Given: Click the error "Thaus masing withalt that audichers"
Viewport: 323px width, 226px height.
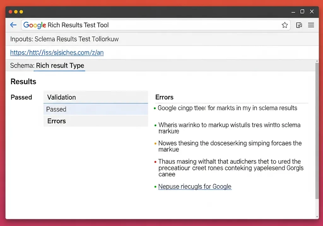Looking at the screenshot, I should (x=231, y=168).
